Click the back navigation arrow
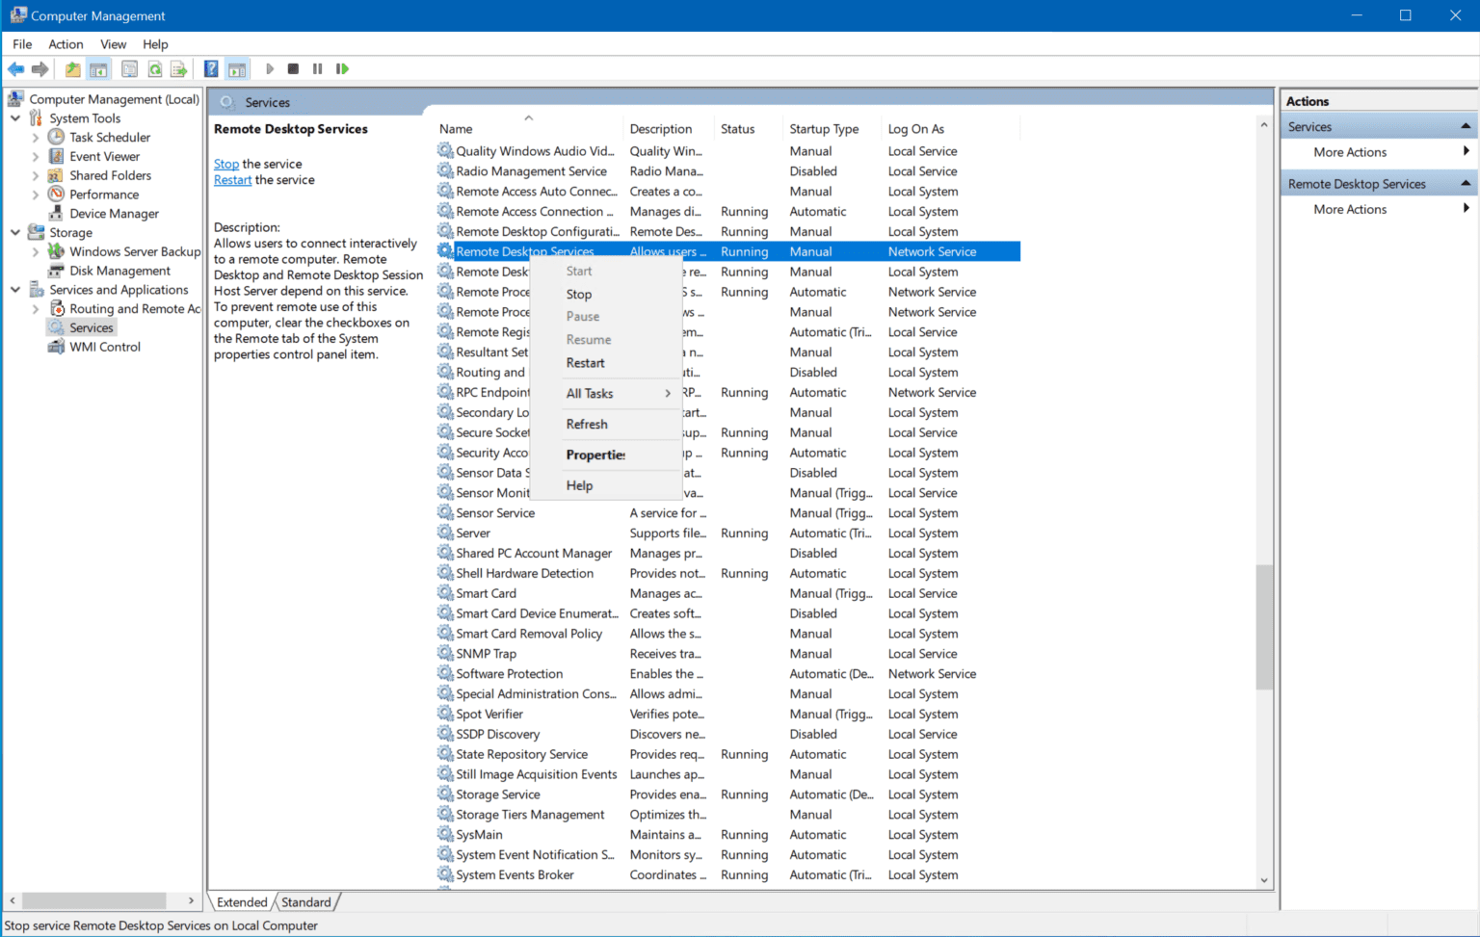Screen dimensions: 1480x937 (15, 68)
